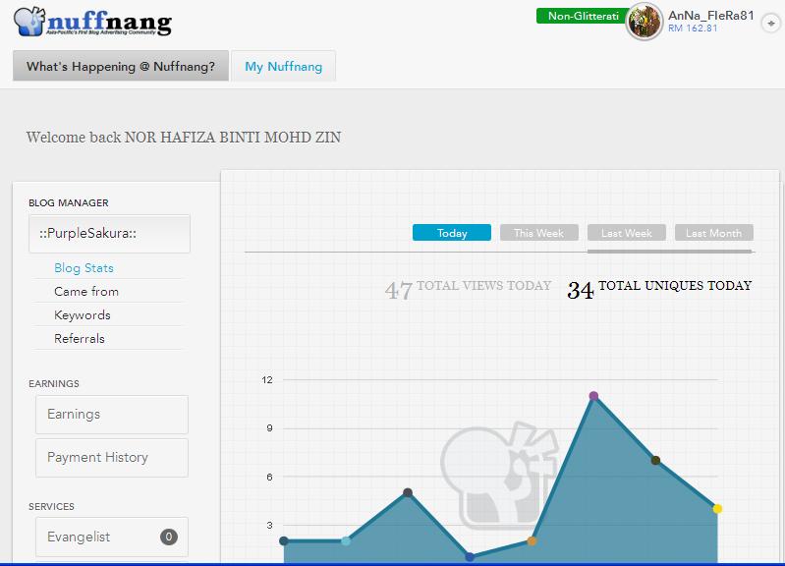Select the Last Month stats range
Viewport: 785px width, 566px height.
tap(714, 233)
